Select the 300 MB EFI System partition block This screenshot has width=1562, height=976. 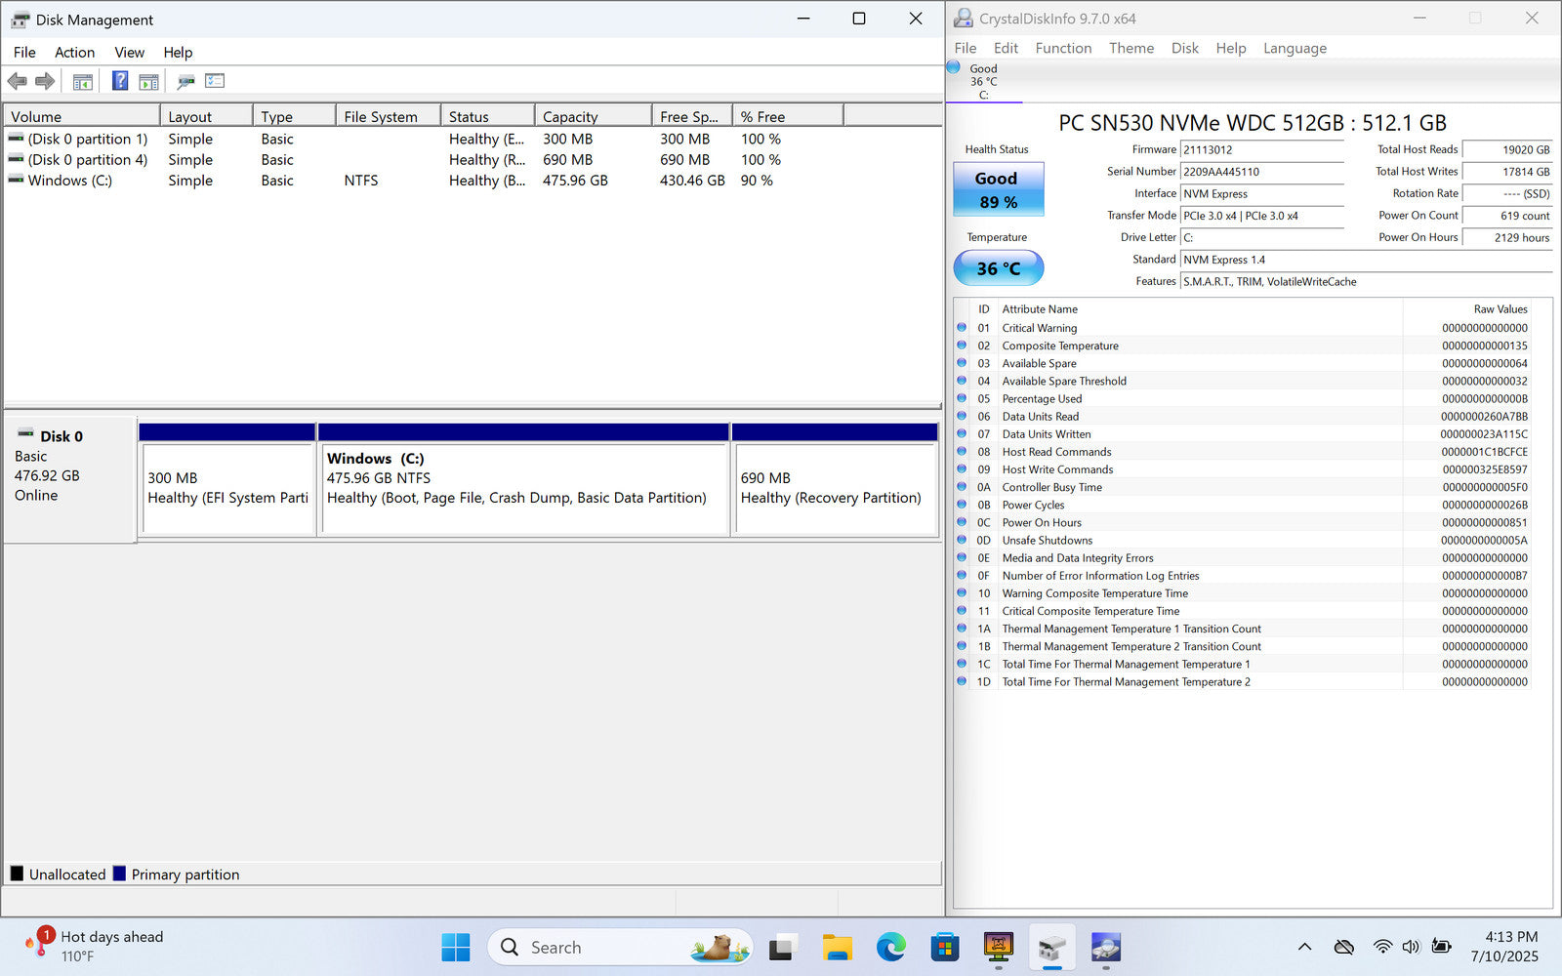[227, 479]
